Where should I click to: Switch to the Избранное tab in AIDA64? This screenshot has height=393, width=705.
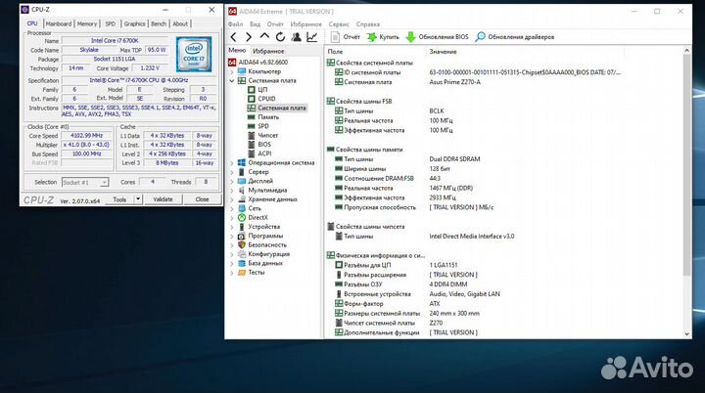pos(268,51)
